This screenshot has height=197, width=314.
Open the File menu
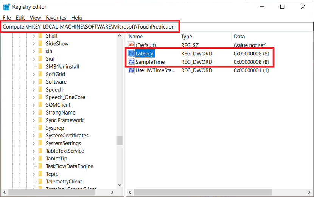(x=7, y=18)
